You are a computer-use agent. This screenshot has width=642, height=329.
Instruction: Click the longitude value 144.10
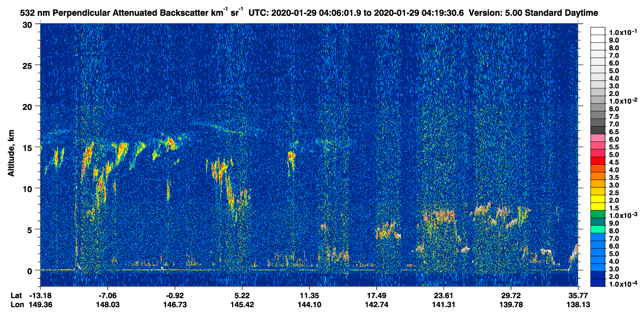coord(309,305)
